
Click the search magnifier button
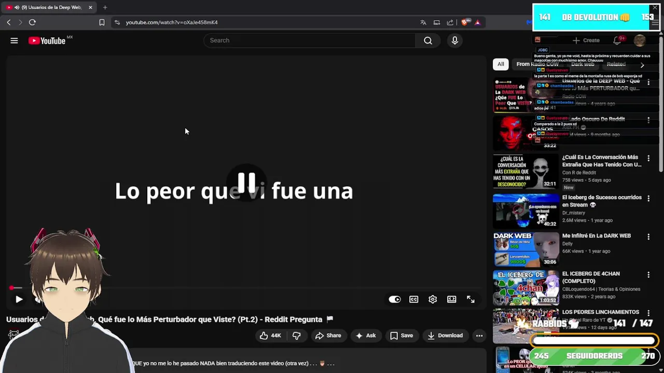pos(428,40)
